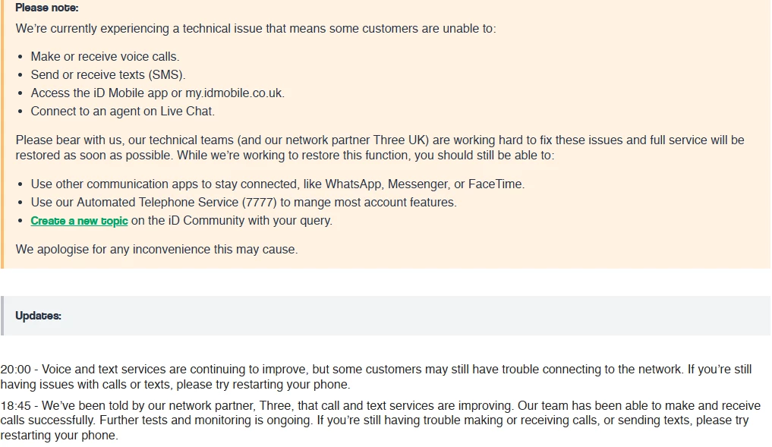Click the "Connect to an agent on Live Chat" bullet
Image resolution: width=772 pixels, height=447 pixels.
(x=122, y=111)
